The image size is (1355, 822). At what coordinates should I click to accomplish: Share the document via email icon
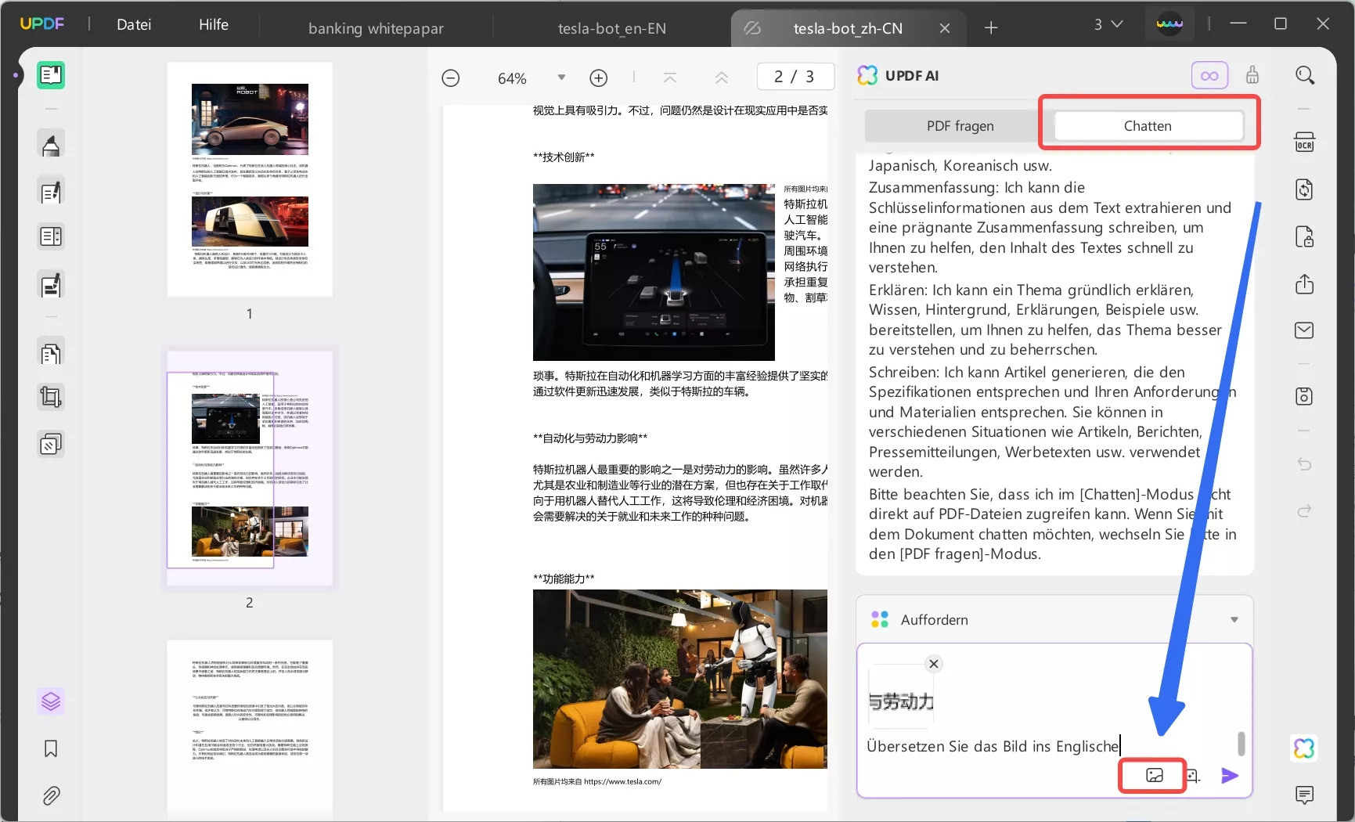1305,330
